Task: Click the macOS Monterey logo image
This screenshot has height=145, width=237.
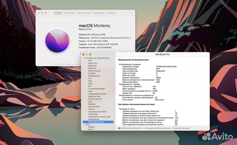Action: point(57,41)
